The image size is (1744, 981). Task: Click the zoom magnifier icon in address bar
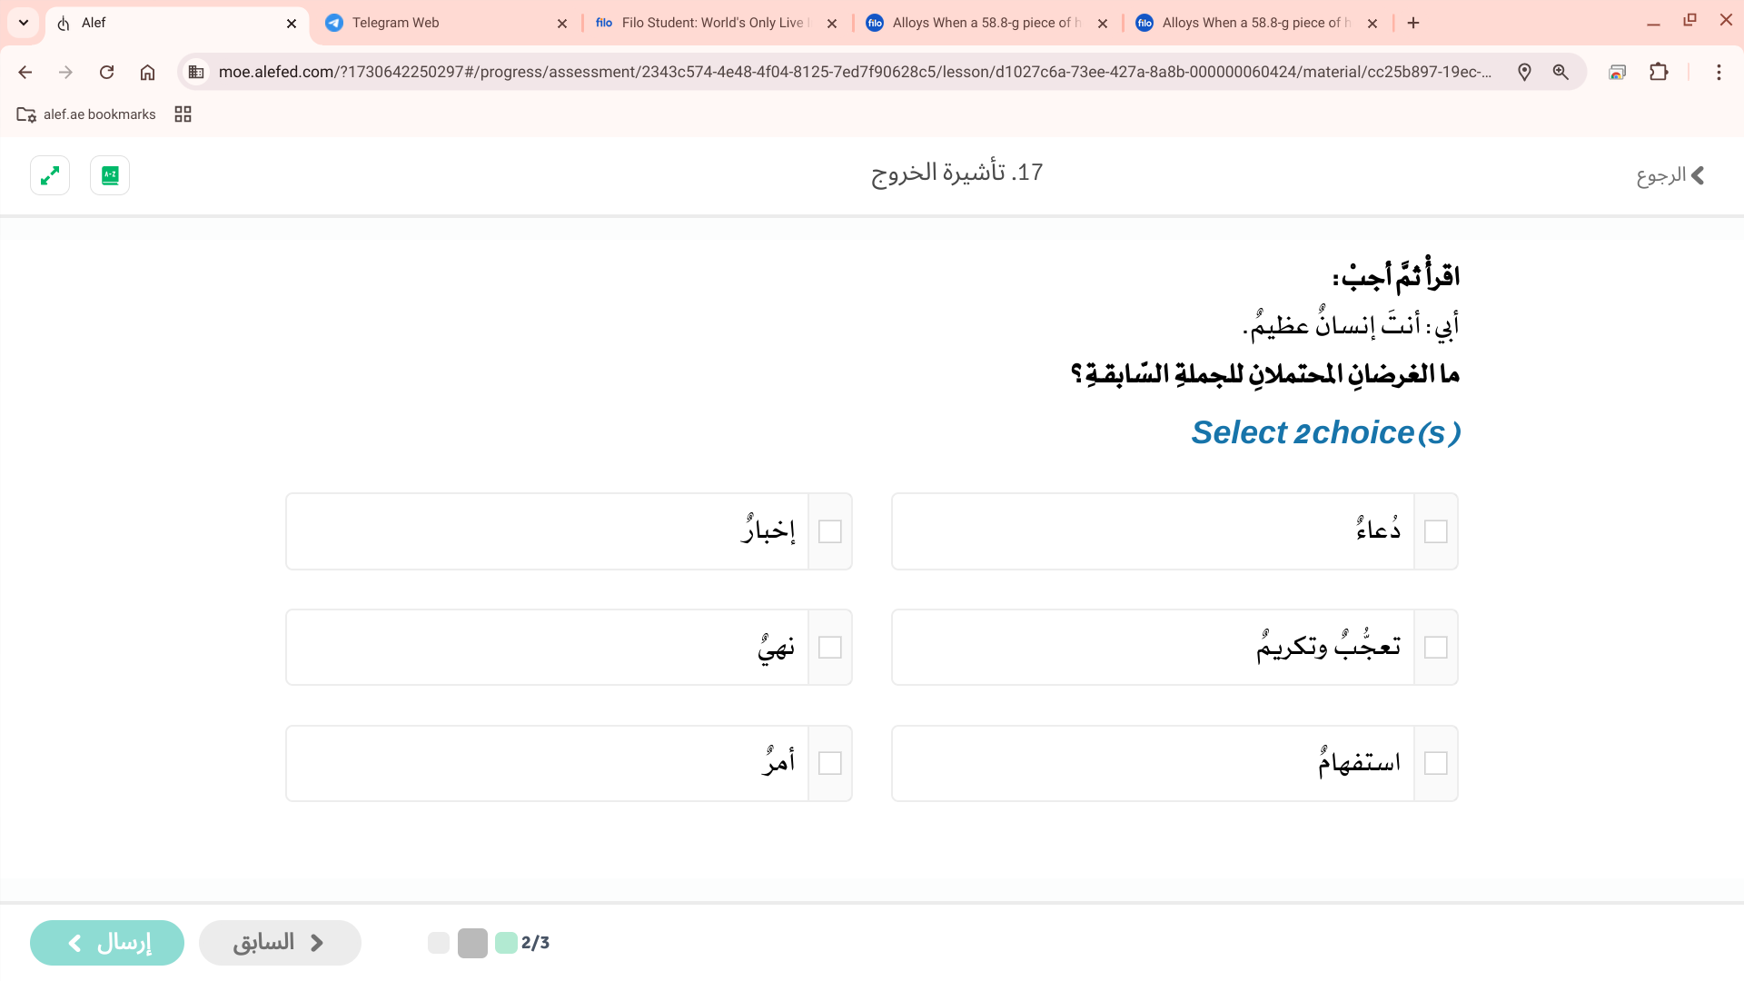(1561, 72)
